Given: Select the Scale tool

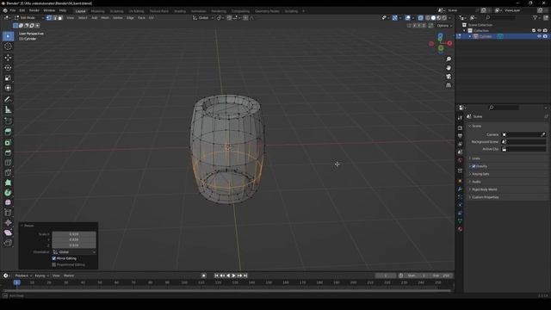Looking at the screenshot, I should click(x=8, y=77).
